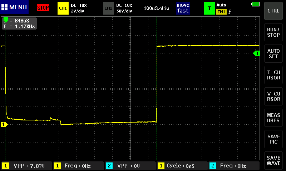
Task: Select the CH1 trigger source tag
Action: point(221,12)
